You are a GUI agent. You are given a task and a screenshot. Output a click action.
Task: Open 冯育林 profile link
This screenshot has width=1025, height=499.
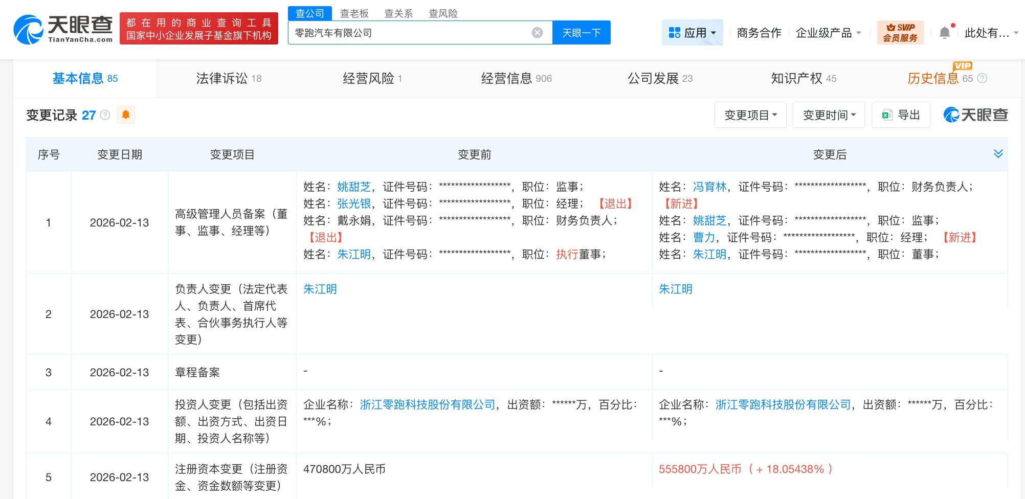[709, 187]
